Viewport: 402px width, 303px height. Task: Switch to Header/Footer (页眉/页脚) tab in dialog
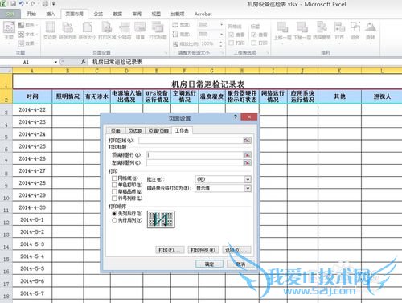point(158,130)
